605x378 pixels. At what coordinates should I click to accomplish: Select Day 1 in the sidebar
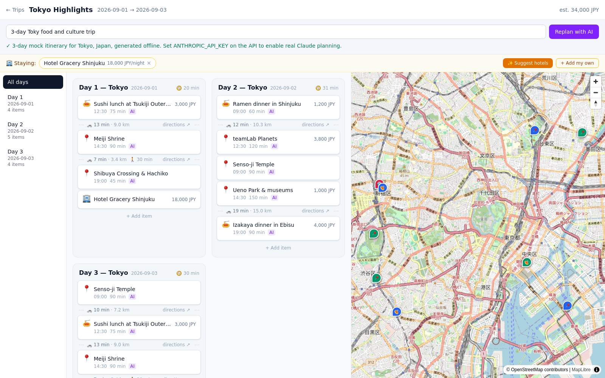point(33,103)
